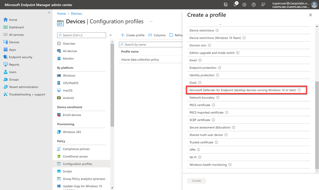Screen dimensions: 319x190
Task: Open the ellipsis more options menu
Action: [151, 21]
